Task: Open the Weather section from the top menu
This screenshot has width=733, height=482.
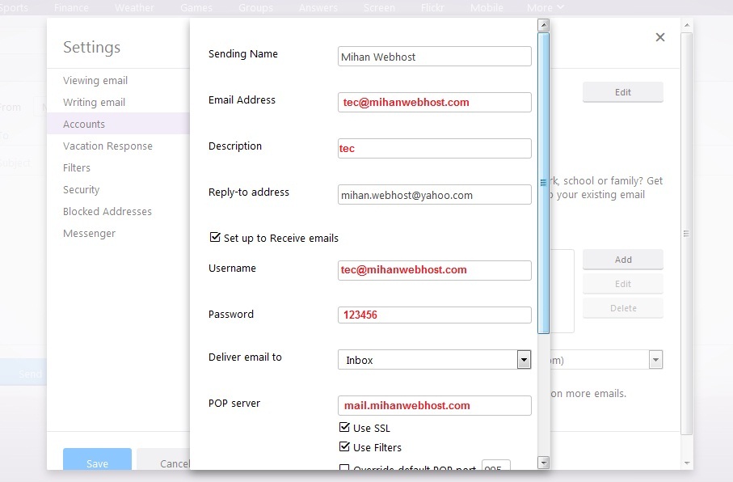Action: point(134,7)
